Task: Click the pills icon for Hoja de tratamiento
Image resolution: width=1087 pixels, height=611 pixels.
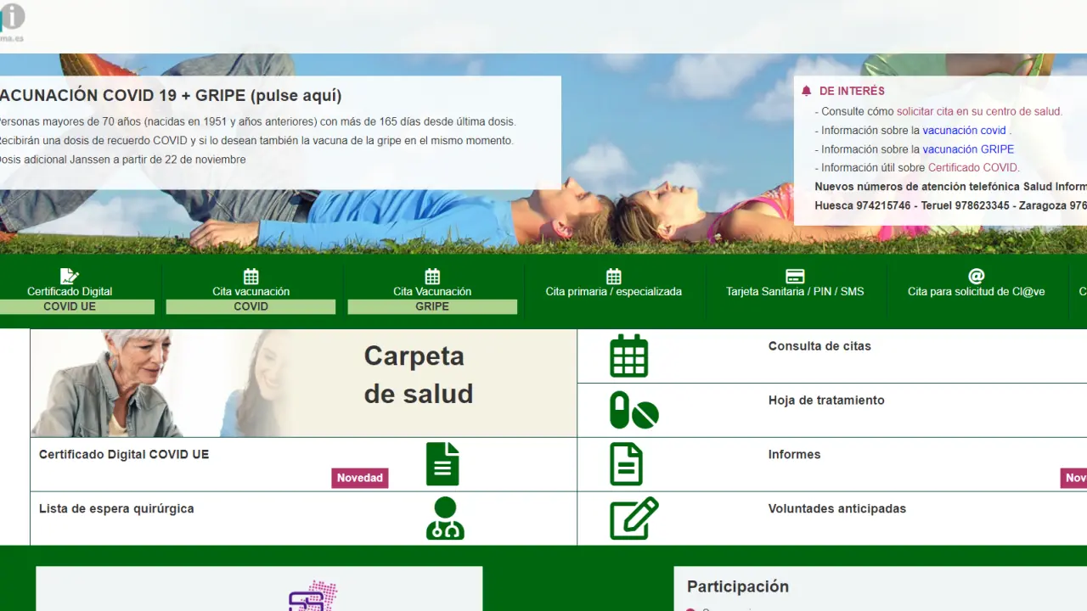Action: tap(634, 410)
